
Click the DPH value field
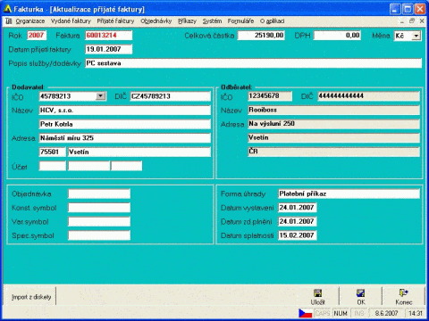337,36
